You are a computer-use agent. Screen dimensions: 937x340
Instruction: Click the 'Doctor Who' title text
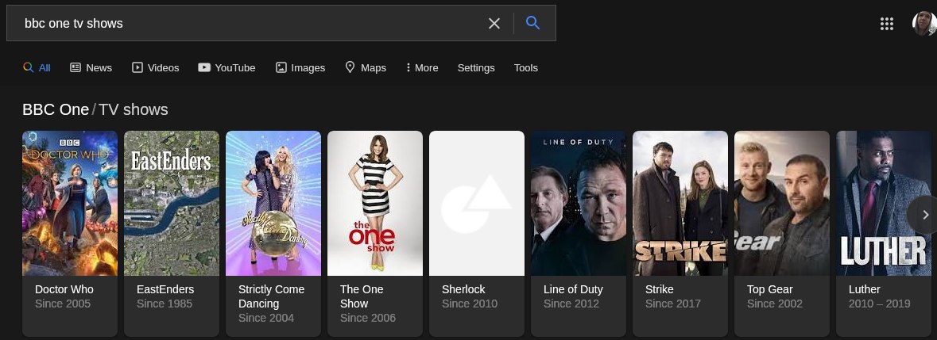click(64, 289)
